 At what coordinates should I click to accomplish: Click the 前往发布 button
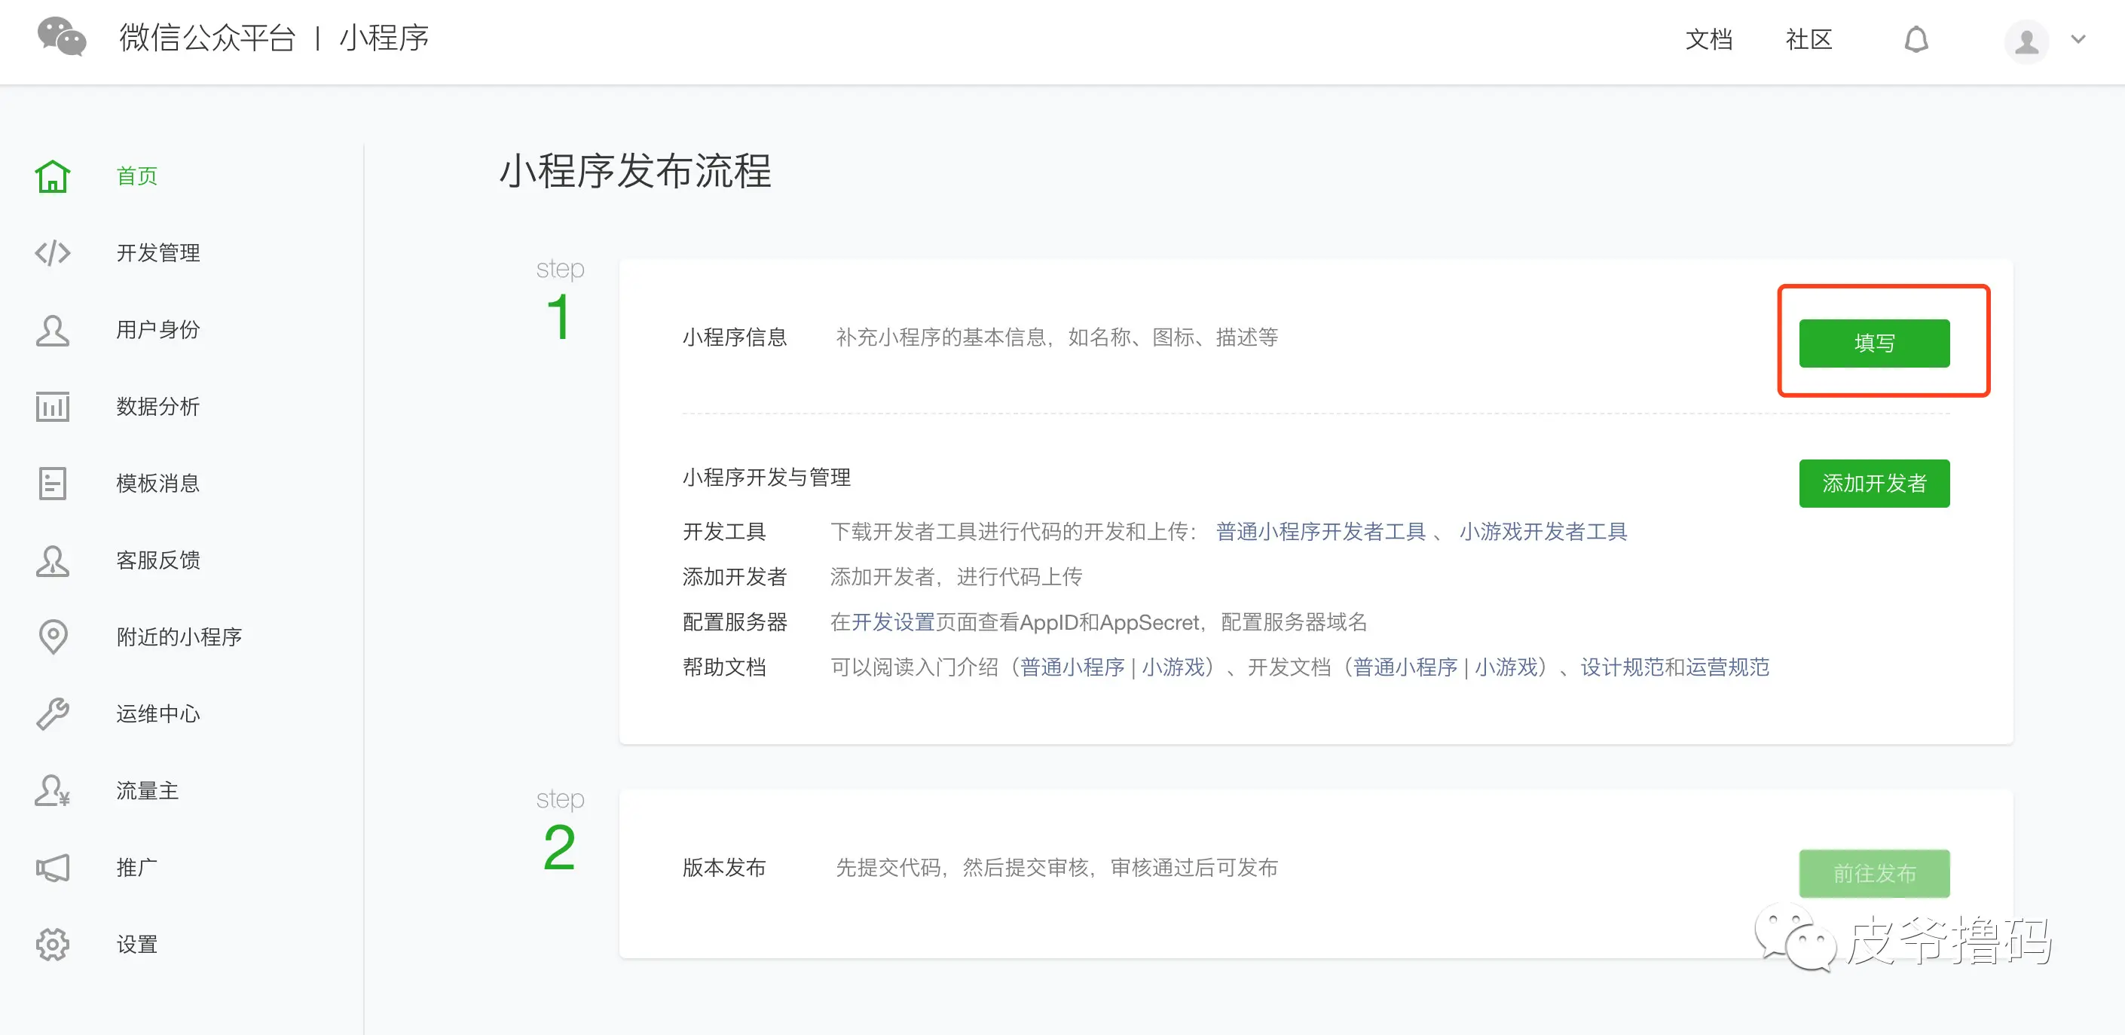1874,873
